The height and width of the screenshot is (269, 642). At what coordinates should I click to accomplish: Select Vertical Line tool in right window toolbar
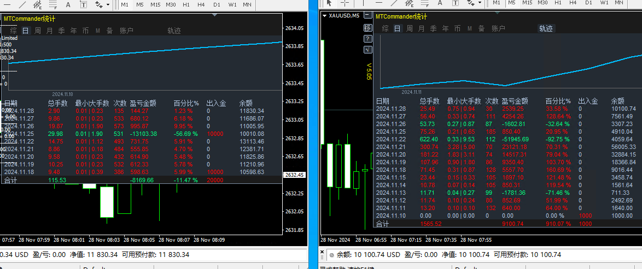pyautogui.click(x=363, y=3)
